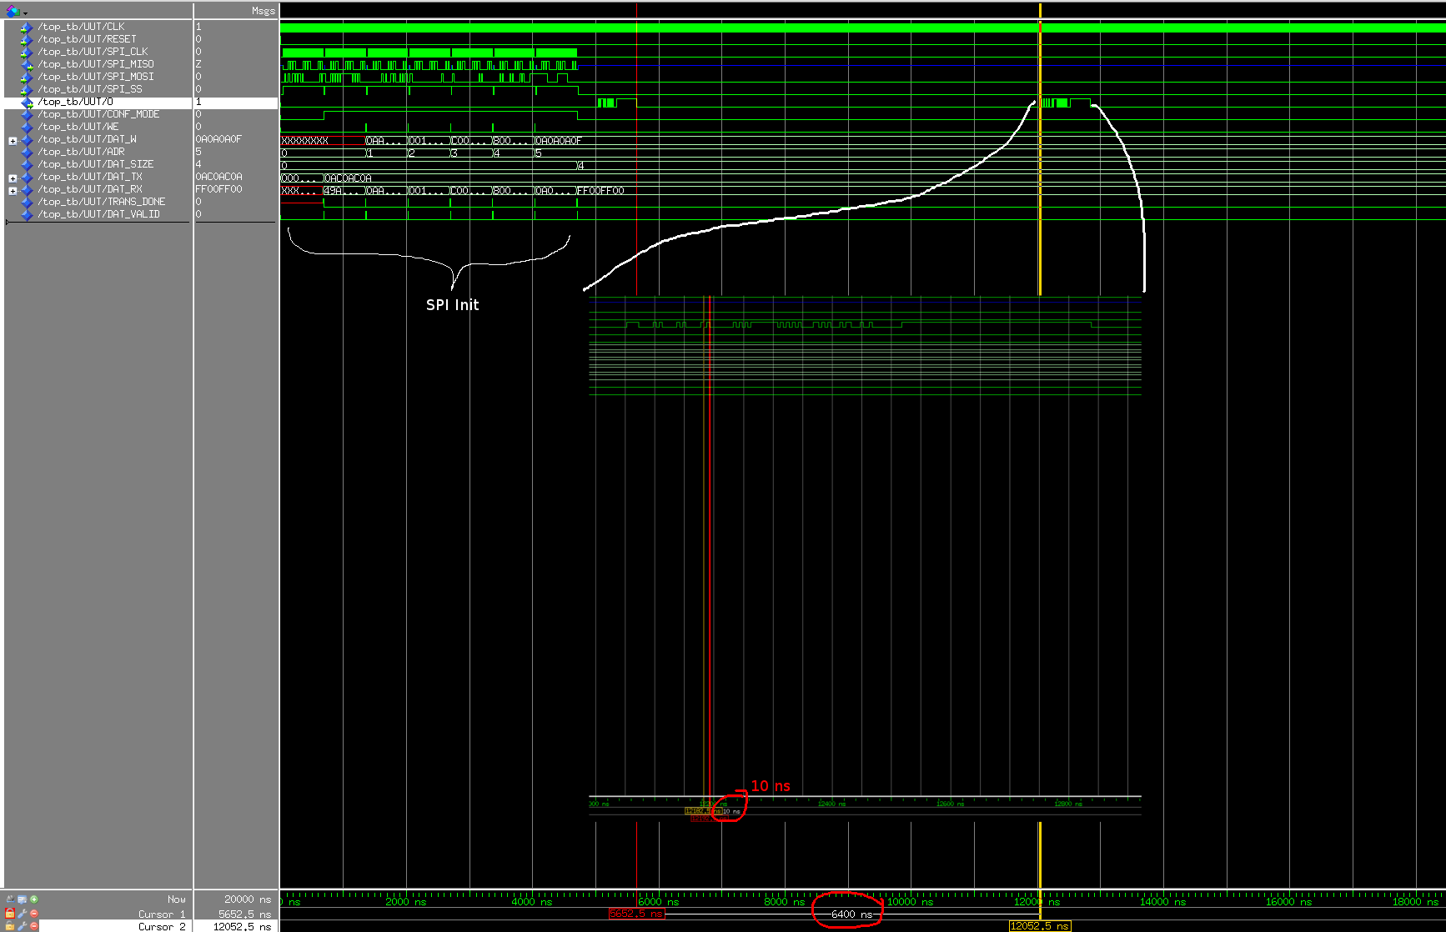Image resolution: width=1446 pixels, height=932 pixels.
Task: Click the diamond icon of the DAT_VALID signal
Action: pos(26,214)
